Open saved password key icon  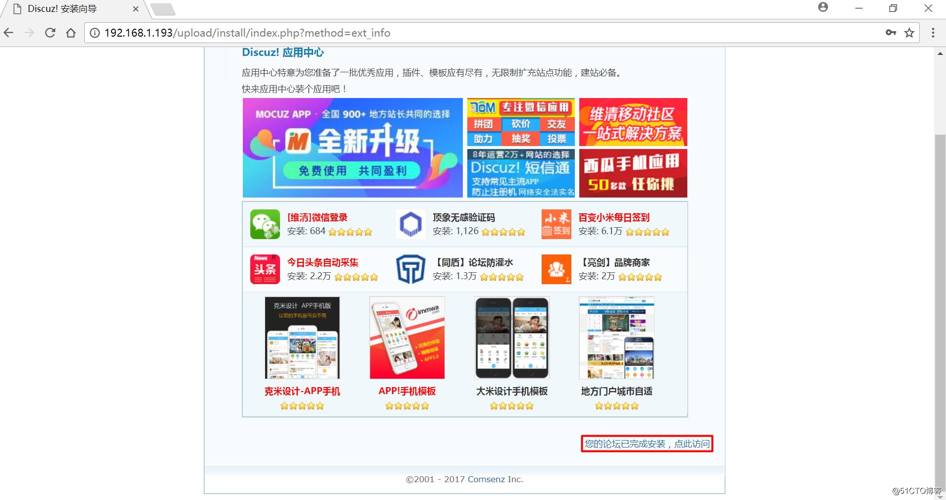(x=891, y=33)
